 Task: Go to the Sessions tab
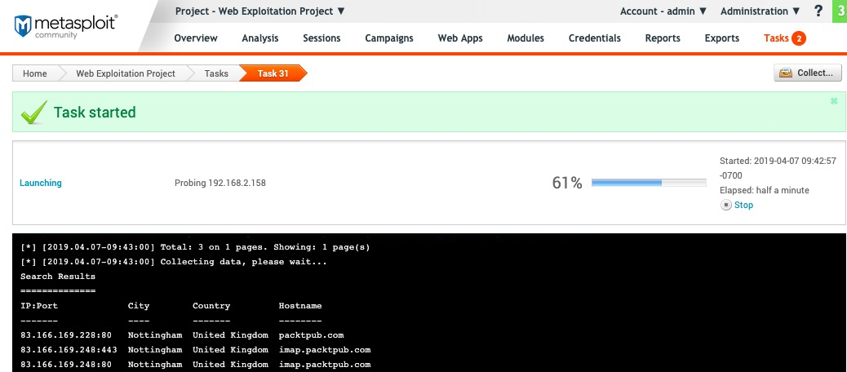[x=322, y=38]
